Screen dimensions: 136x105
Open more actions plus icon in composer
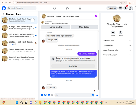click(42, 95)
